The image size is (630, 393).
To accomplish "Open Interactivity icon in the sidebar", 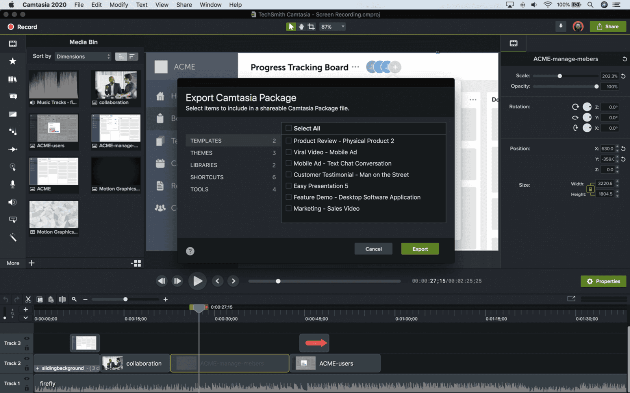I will [x=13, y=220].
